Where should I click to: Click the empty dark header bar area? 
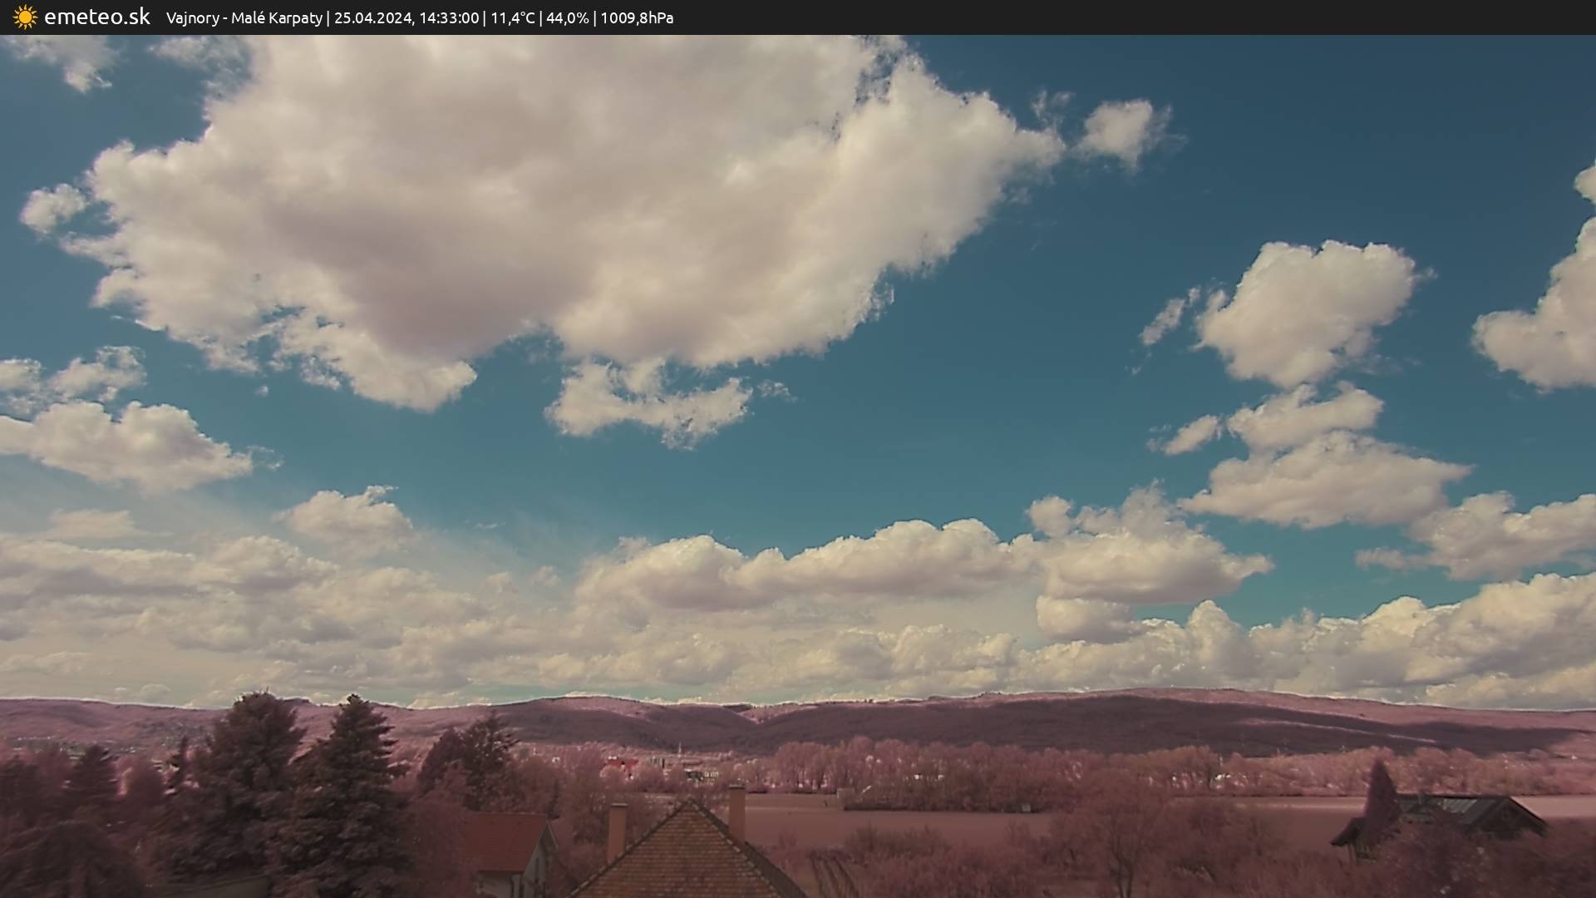pyautogui.click(x=1164, y=17)
